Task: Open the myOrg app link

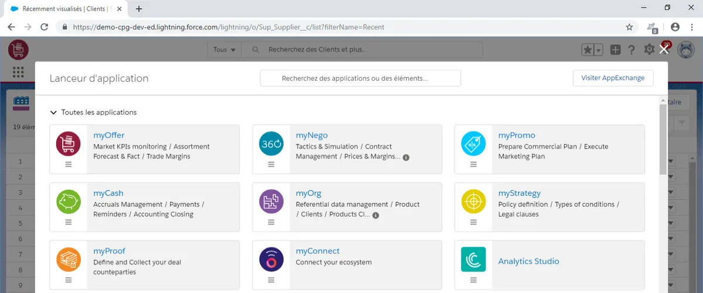Action: (309, 193)
